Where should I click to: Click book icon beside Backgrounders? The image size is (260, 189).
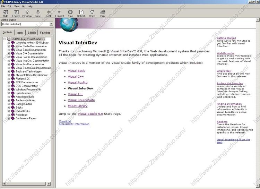click(13, 104)
